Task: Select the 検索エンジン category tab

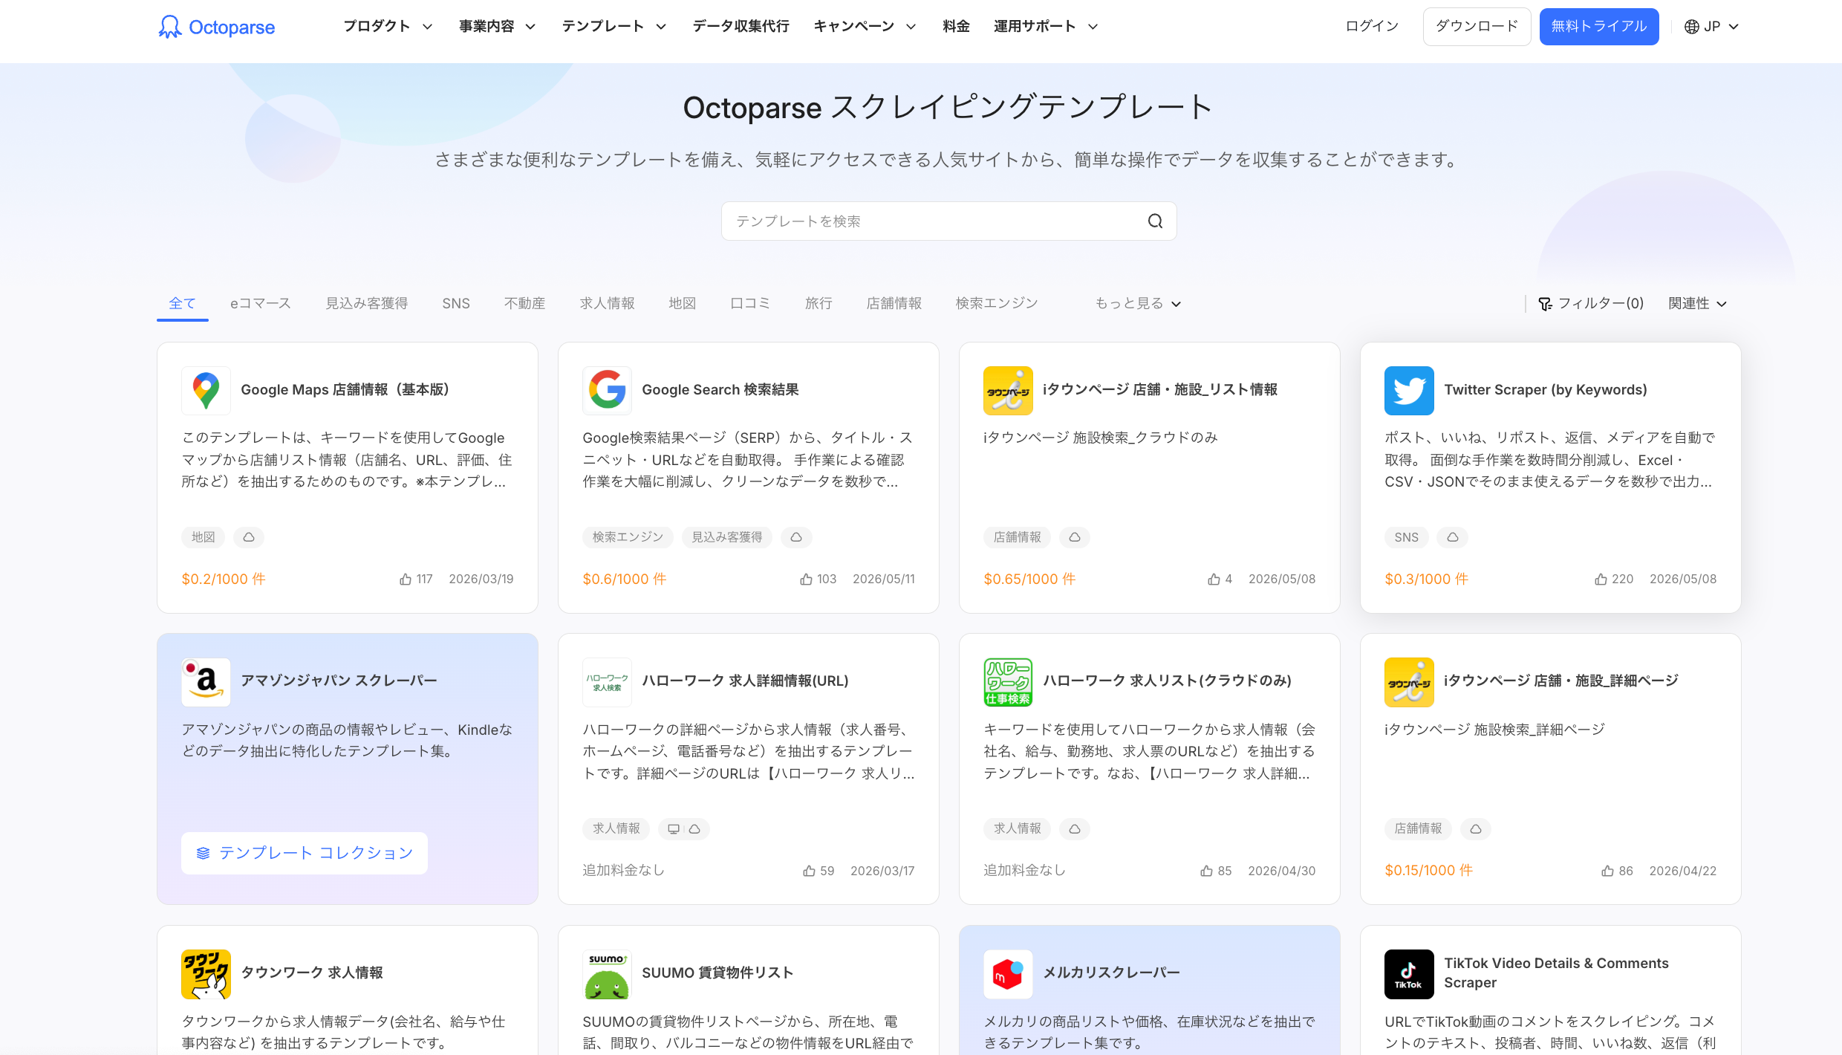Action: point(996,303)
